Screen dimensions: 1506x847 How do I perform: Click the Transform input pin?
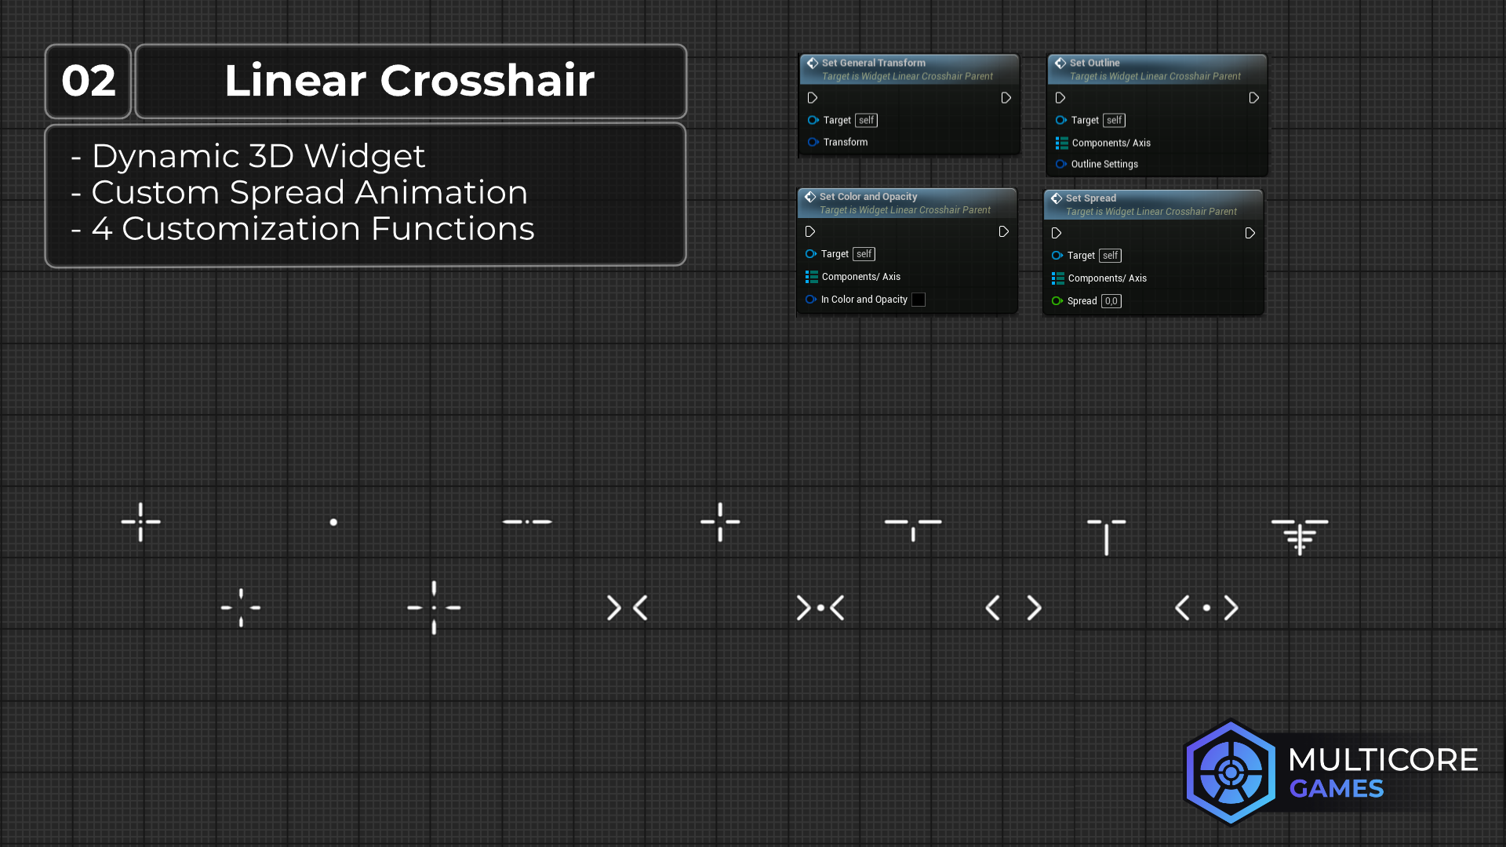813,142
